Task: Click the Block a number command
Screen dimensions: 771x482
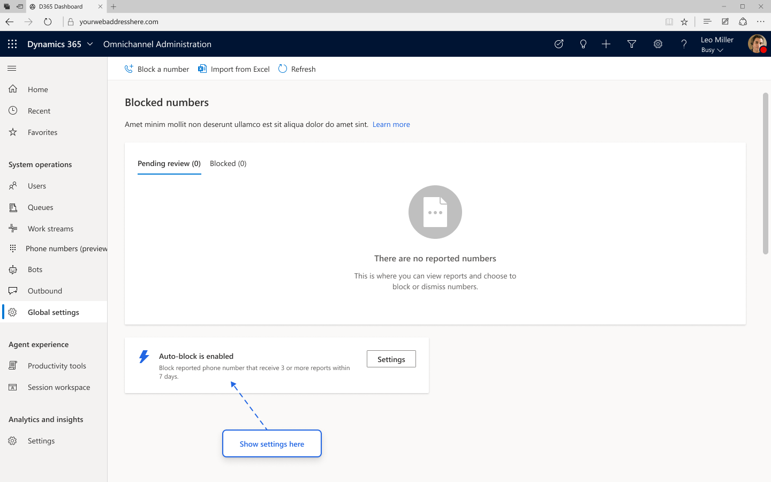Action: pyautogui.click(x=157, y=69)
